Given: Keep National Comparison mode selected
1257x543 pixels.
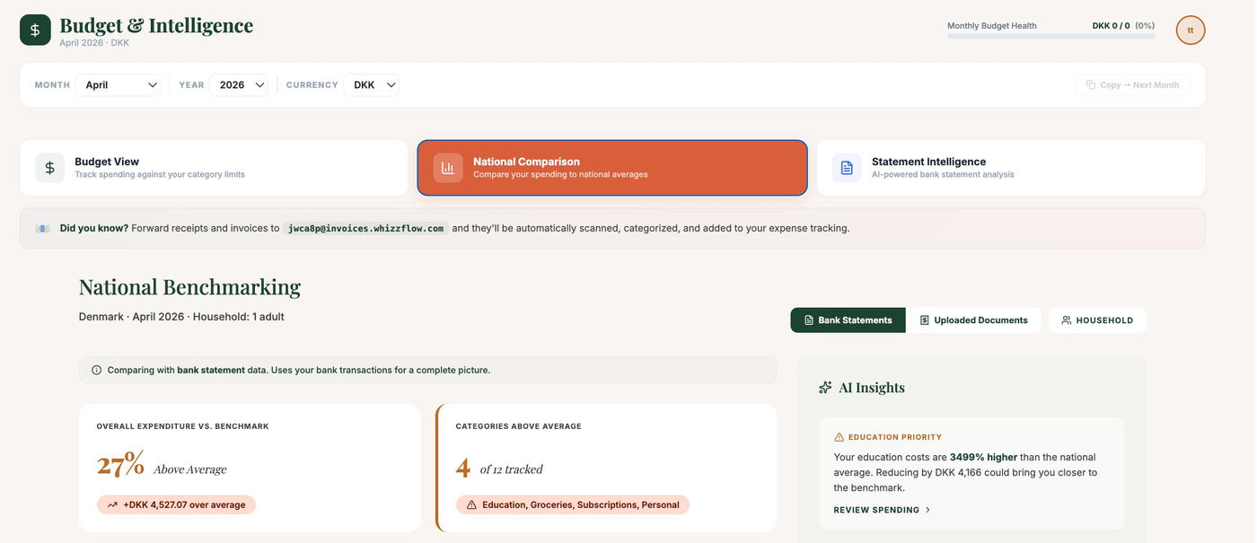Looking at the screenshot, I should click(612, 167).
